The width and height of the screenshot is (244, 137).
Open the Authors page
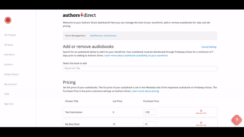click(x=9, y=64)
